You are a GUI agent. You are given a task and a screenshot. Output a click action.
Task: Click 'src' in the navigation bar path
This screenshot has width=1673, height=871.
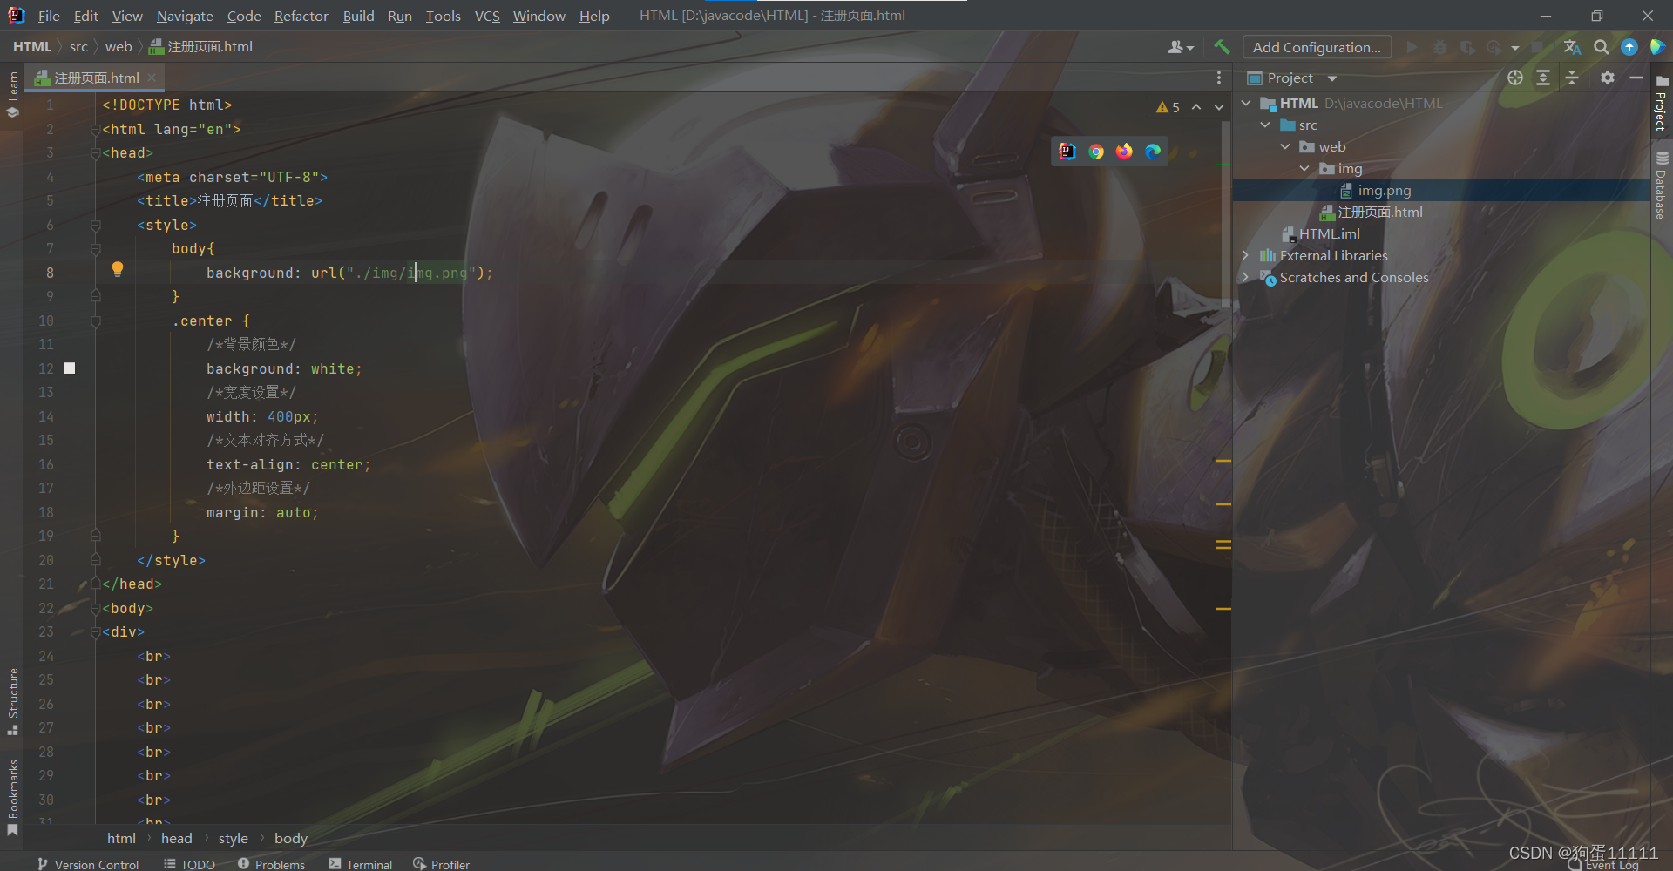tap(78, 46)
